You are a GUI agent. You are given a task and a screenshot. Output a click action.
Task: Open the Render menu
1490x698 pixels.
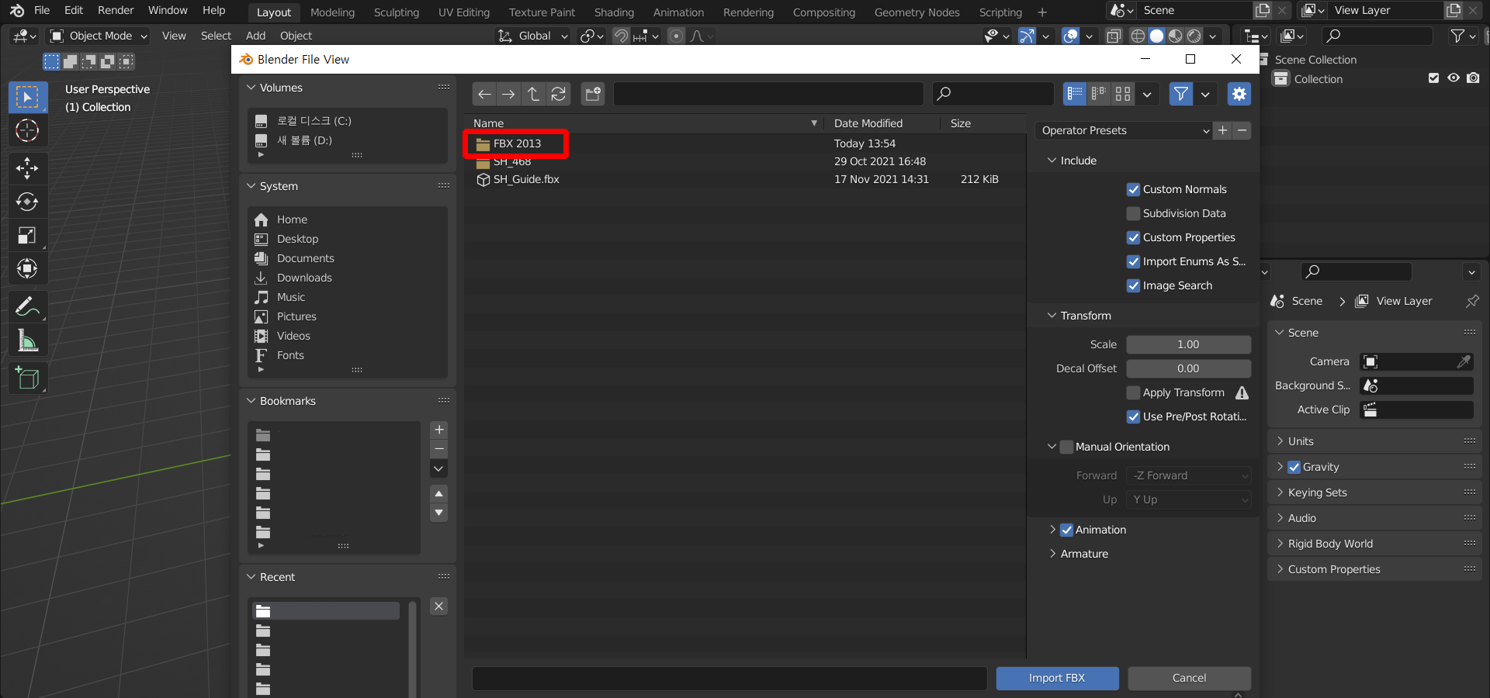116,10
